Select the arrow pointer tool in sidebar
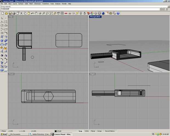 (2, 18)
